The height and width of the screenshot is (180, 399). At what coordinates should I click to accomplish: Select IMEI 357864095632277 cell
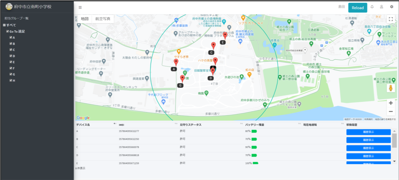129,131
